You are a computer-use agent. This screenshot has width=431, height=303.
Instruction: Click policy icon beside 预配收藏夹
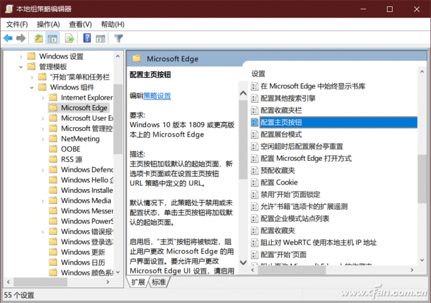(255, 170)
